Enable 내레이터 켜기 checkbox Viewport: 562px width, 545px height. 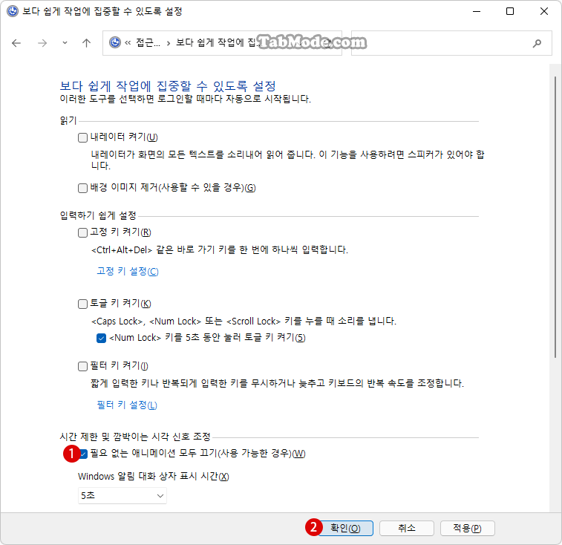click(x=82, y=137)
